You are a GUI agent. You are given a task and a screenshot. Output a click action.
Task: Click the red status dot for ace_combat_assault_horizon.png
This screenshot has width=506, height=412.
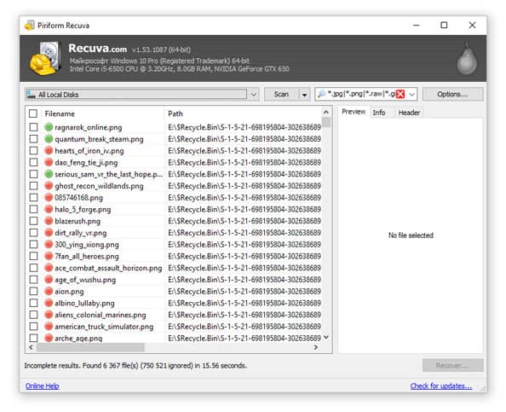(49, 268)
